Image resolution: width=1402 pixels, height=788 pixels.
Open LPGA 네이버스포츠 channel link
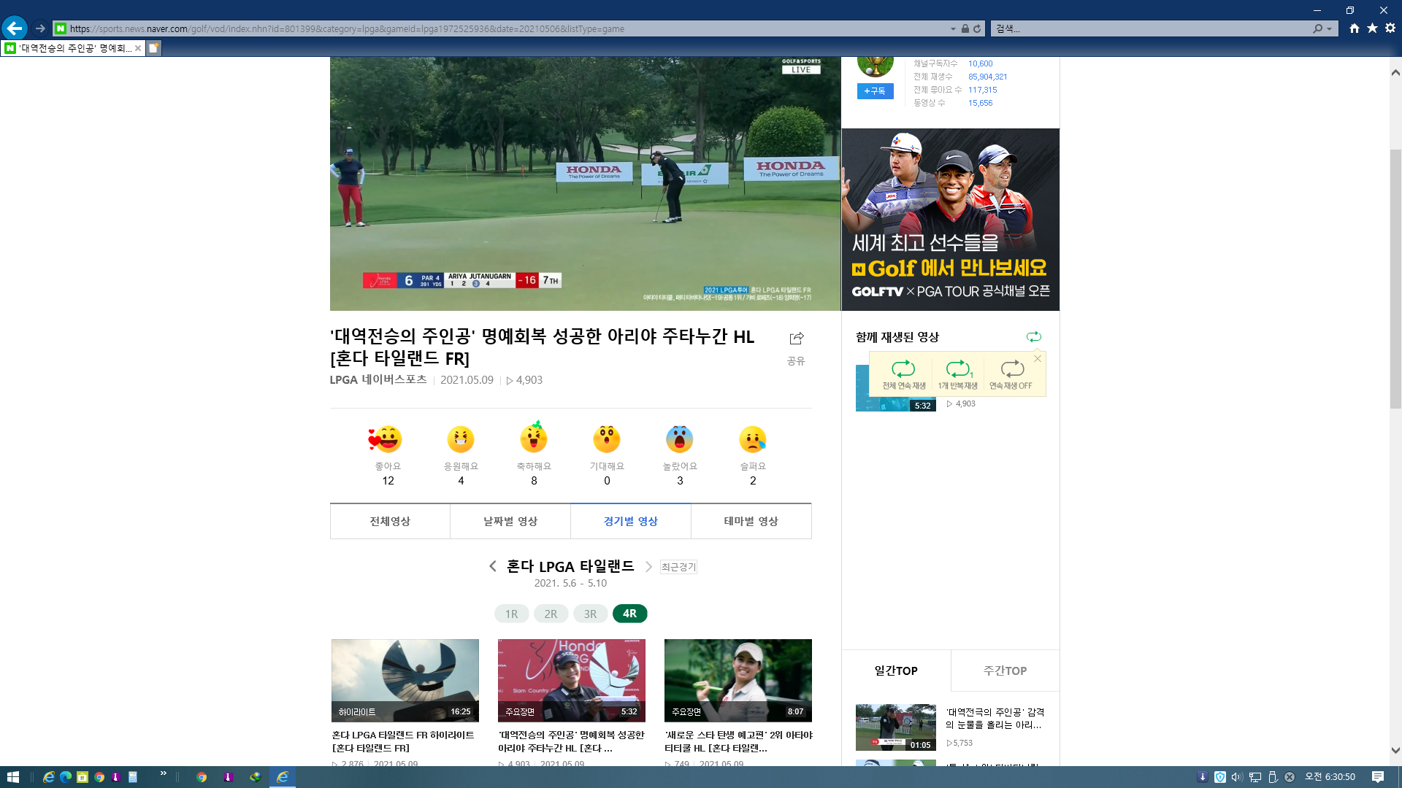pyautogui.click(x=378, y=379)
